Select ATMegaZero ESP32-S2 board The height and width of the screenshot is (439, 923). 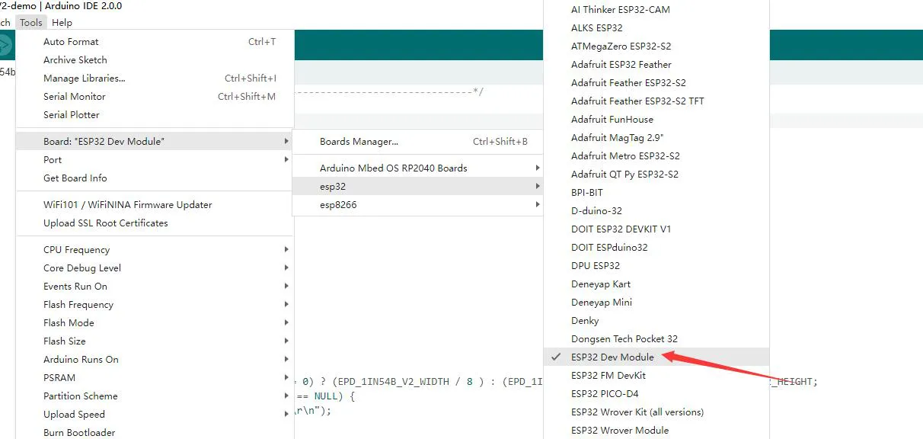click(x=656, y=46)
